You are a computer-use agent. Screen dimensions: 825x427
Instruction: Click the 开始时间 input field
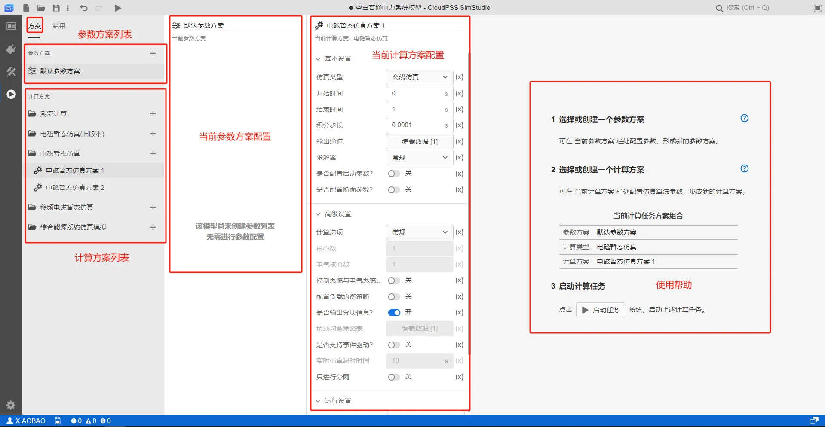pyautogui.click(x=420, y=94)
